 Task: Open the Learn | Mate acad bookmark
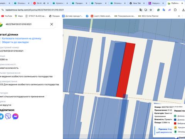point(101,16)
